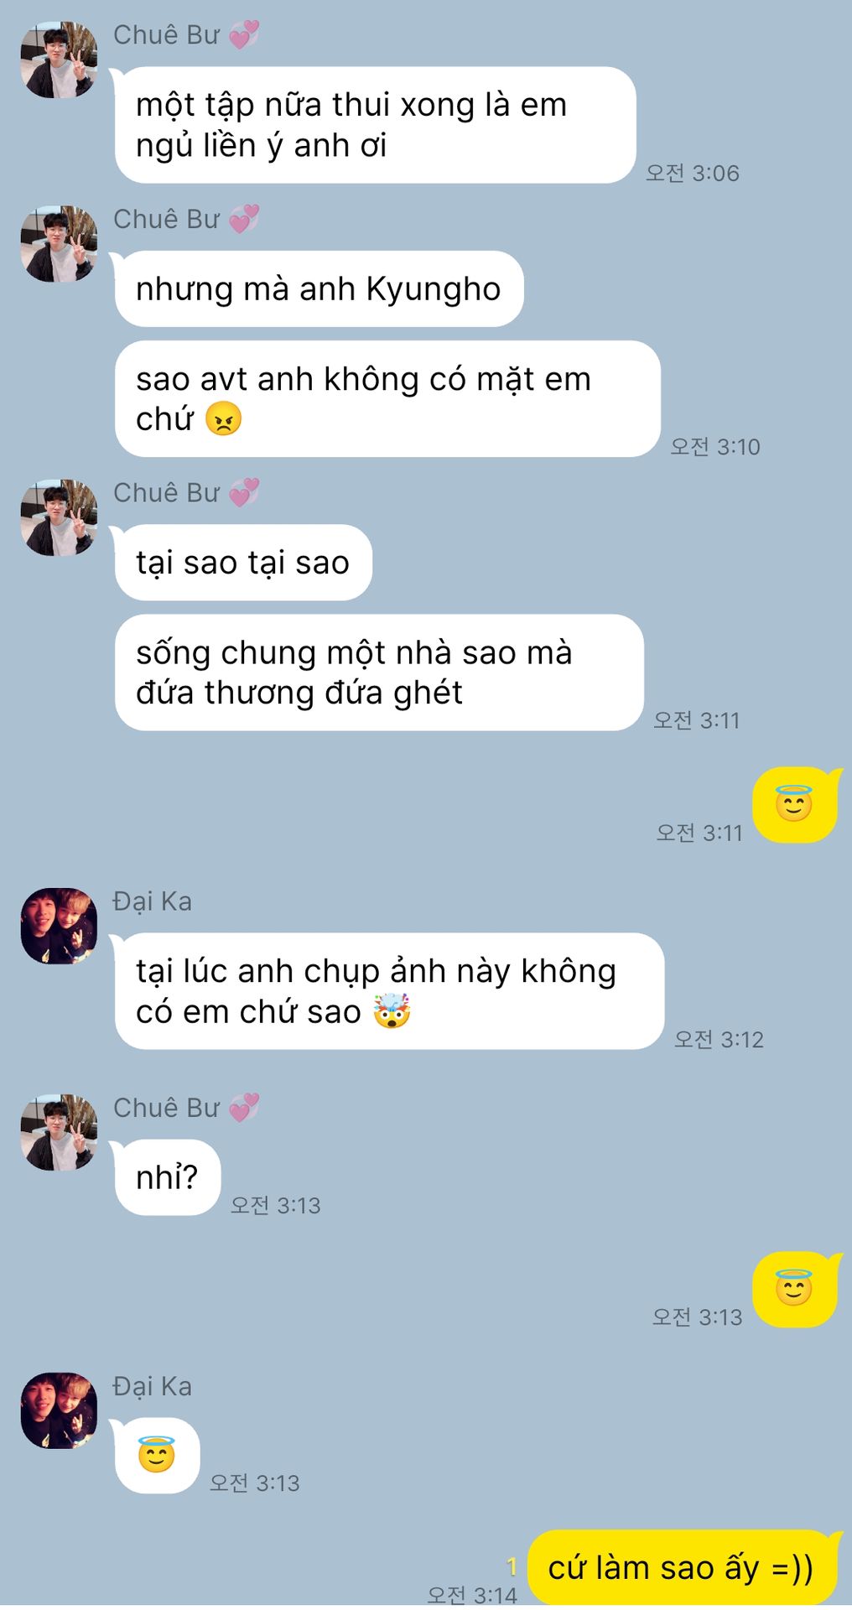Select the 'nhưng mà anh Kyungho' bubble
This screenshot has height=1610, width=852.
[319, 288]
